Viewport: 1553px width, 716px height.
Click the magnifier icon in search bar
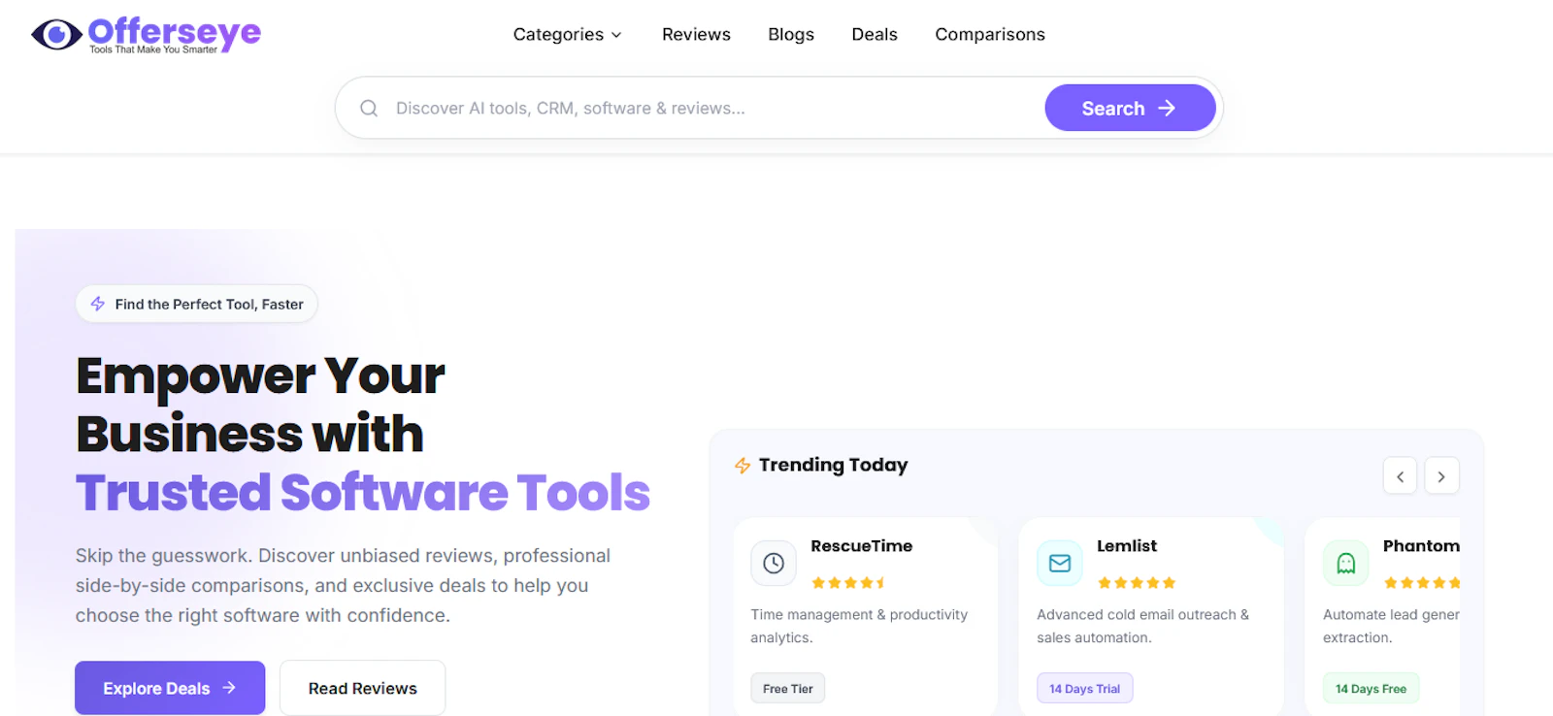click(369, 109)
